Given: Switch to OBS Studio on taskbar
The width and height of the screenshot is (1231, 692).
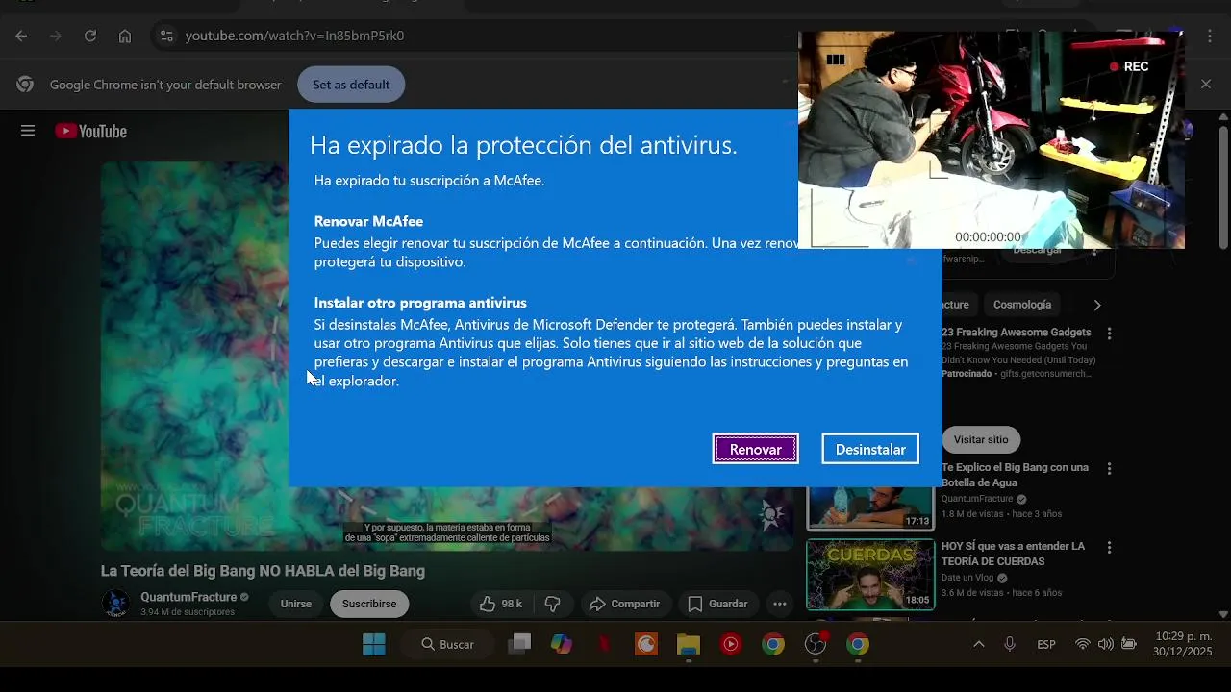Looking at the screenshot, I should click(x=816, y=644).
